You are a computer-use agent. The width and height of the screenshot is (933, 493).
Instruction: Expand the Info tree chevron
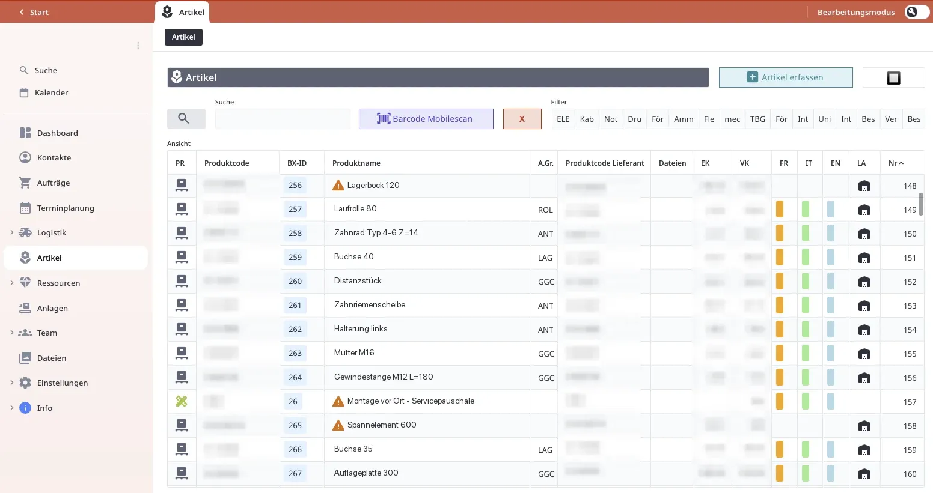coord(11,408)
